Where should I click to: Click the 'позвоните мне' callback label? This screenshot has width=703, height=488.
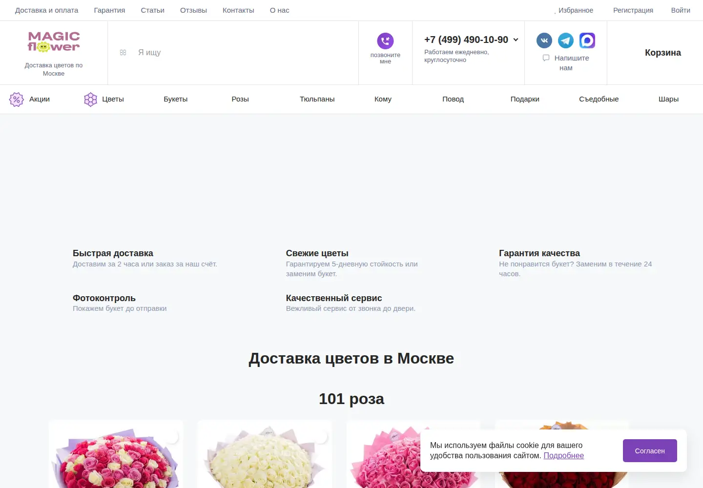click(x=385, y=58)
